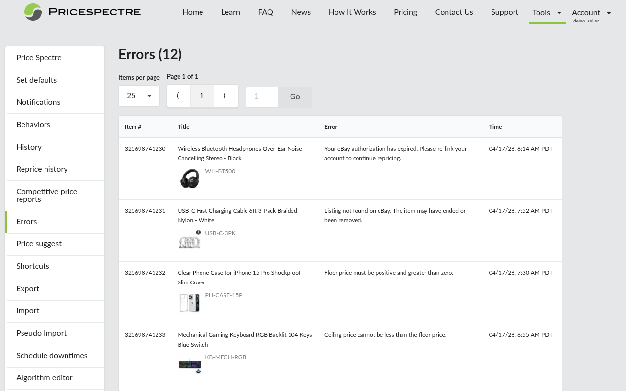This screenshot has width=626, height=391.
Task: Open the WH-BT500 SKU link
Action: (220, 171)
